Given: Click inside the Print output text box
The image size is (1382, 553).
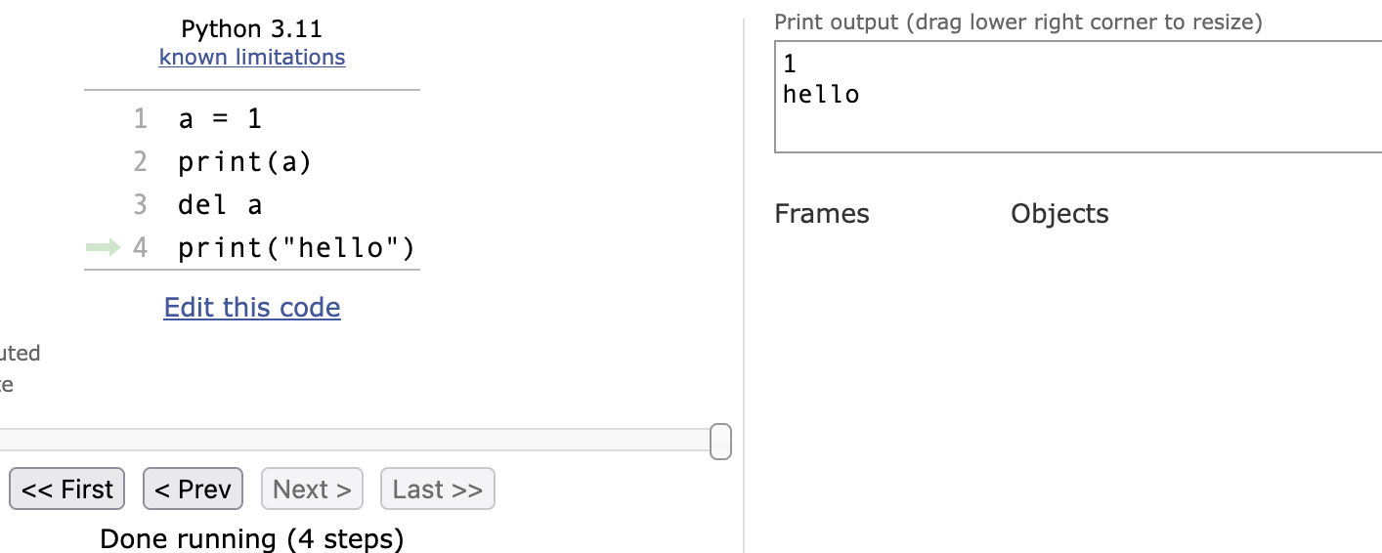Looking at the screenshot, I should pos(1075,97).
